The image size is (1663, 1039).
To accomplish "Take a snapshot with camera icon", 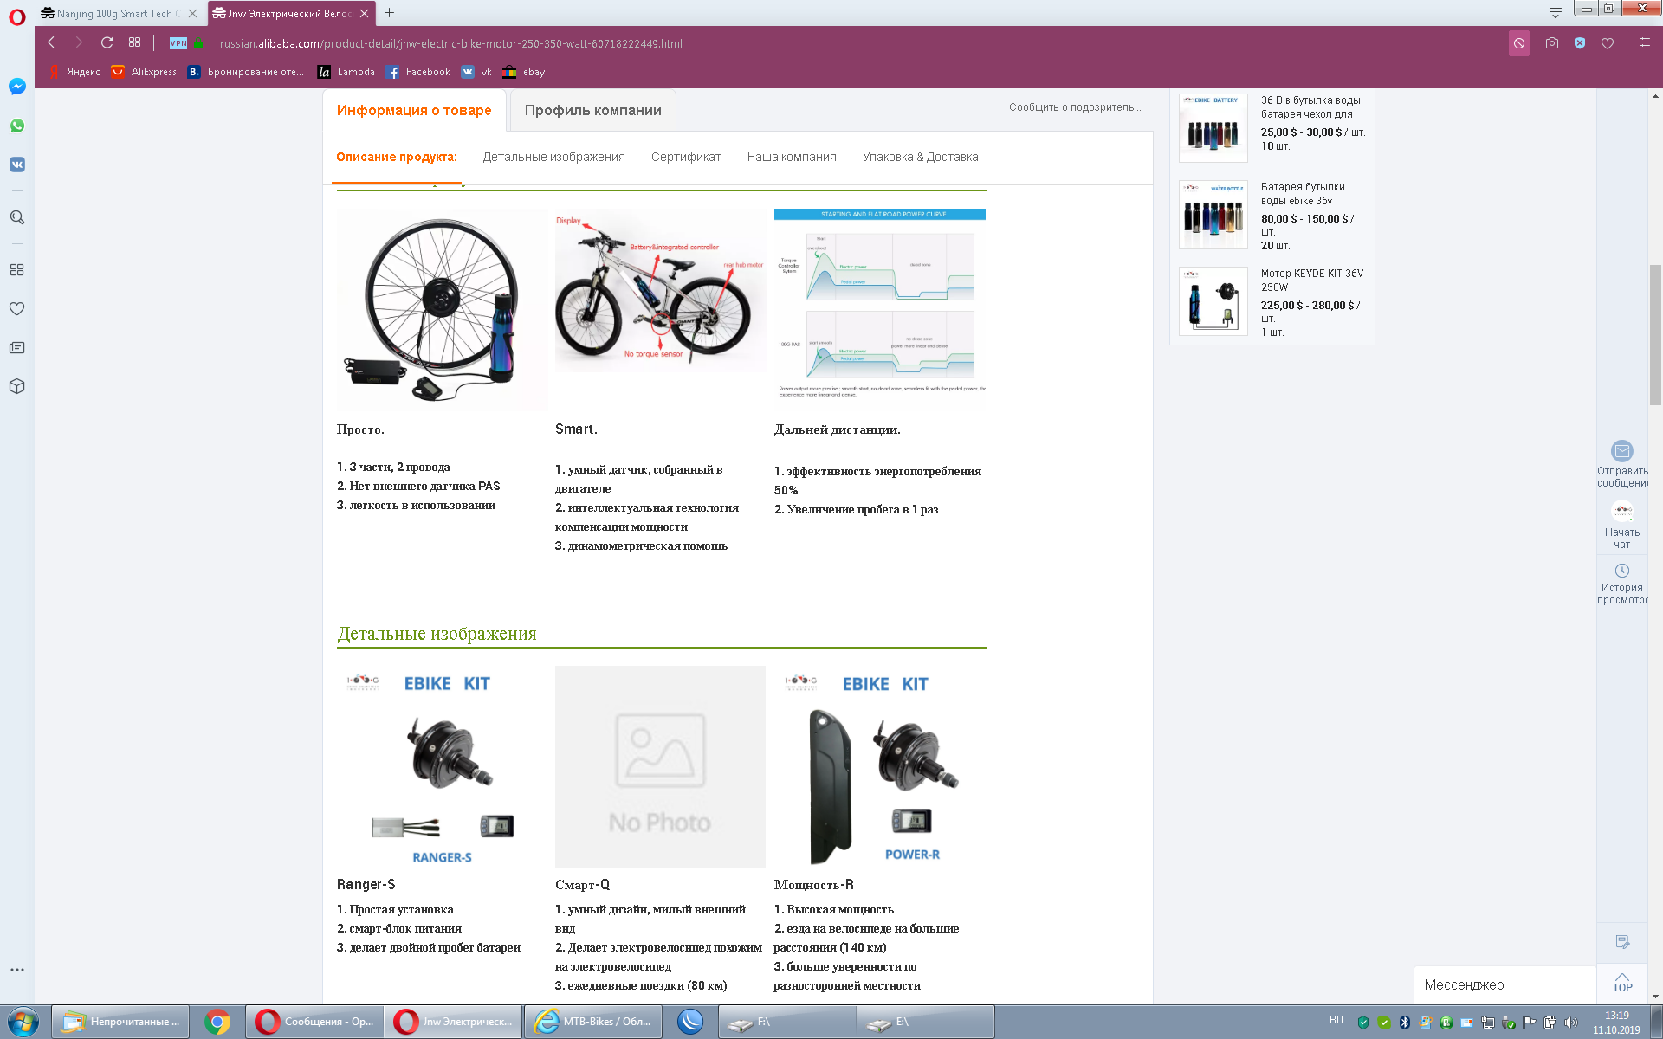I will (1551, 43).
